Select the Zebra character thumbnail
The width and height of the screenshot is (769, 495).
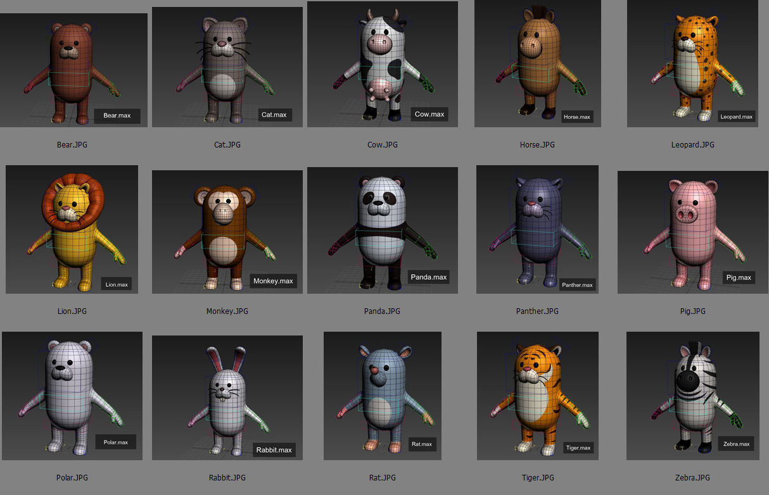(692, 396)
